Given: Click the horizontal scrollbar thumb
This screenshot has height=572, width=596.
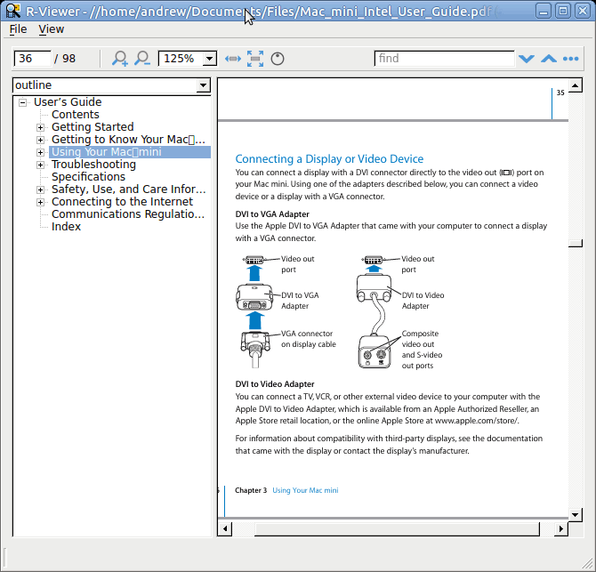Looking at the screenshot, I should tap(398, 528).
